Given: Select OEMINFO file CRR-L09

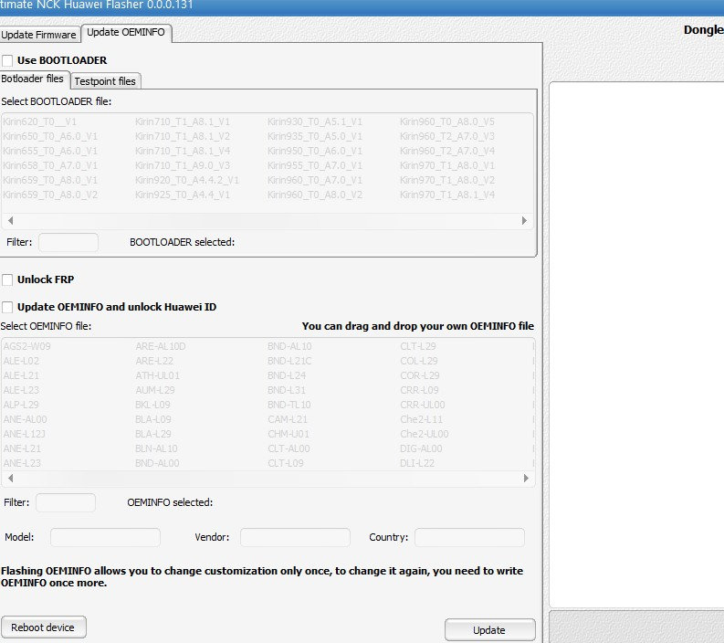Looking at the screenshot, I should click(420, 390).
